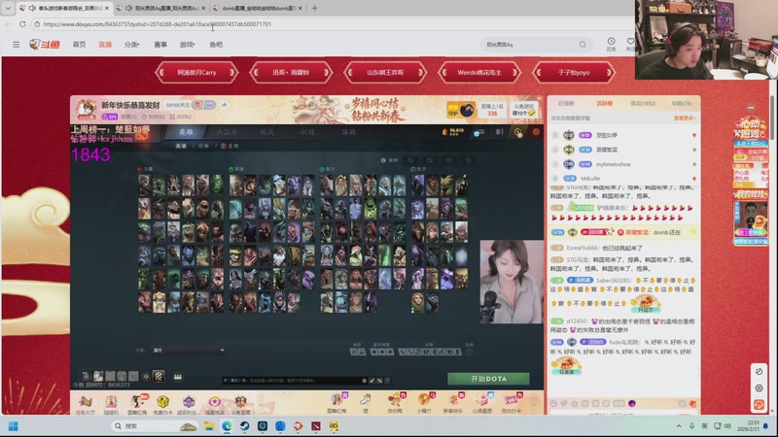The height and width of the screenshot is (437, 778).
Task: Click the 任务大厅 icon in the gift bar
Action: click(85, 404)
